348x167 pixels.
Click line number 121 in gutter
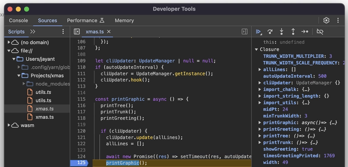(81, 137)
